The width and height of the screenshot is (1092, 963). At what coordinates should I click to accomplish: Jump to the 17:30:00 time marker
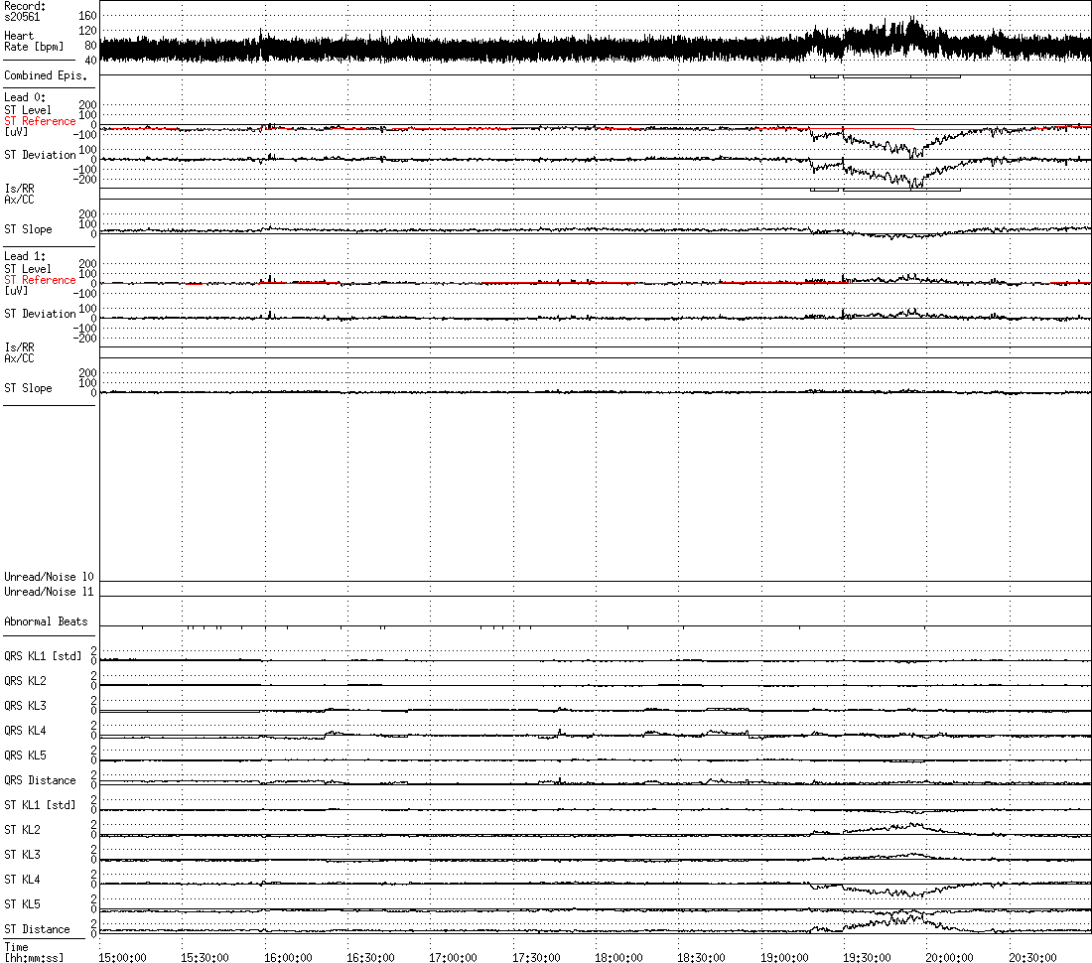pyautogui.click(x=535, y=957)
